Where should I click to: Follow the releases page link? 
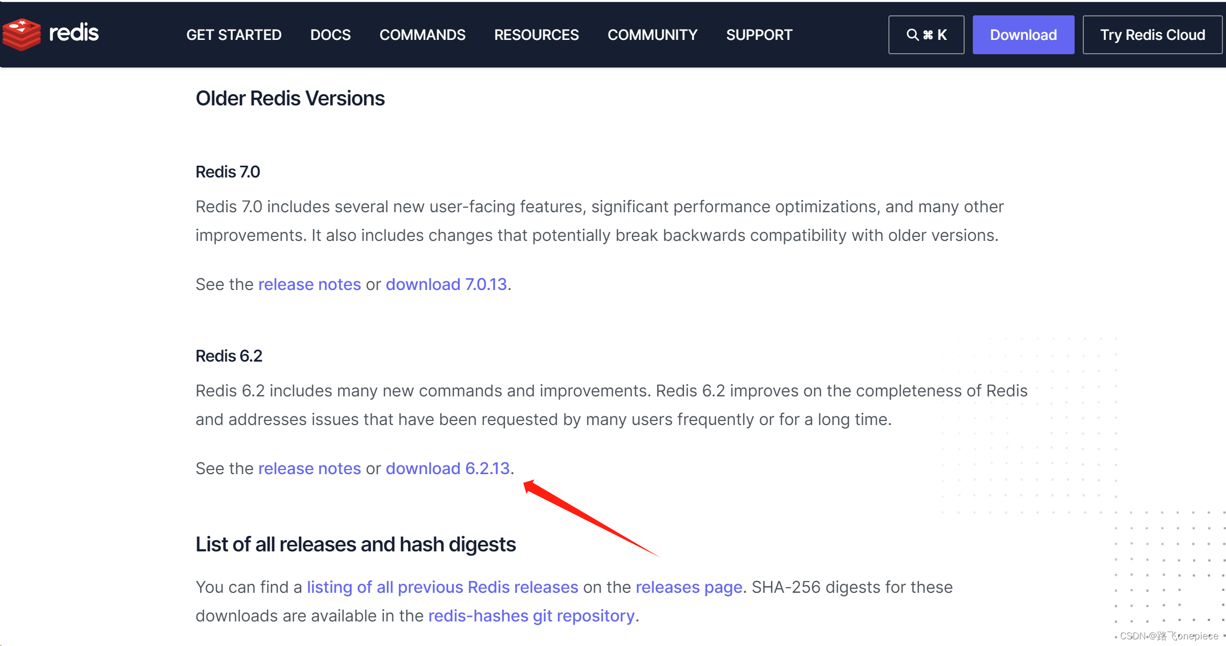(689, 587)
